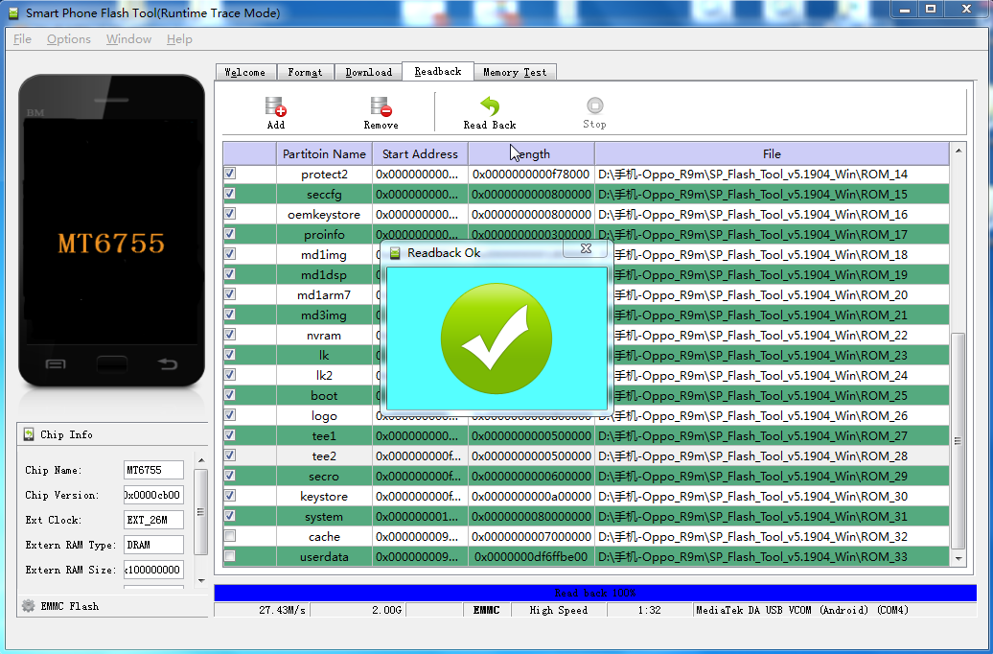This screenshot has height=654, width=993.
Task: Click the 2.00G size status entry
Action: 358,610
